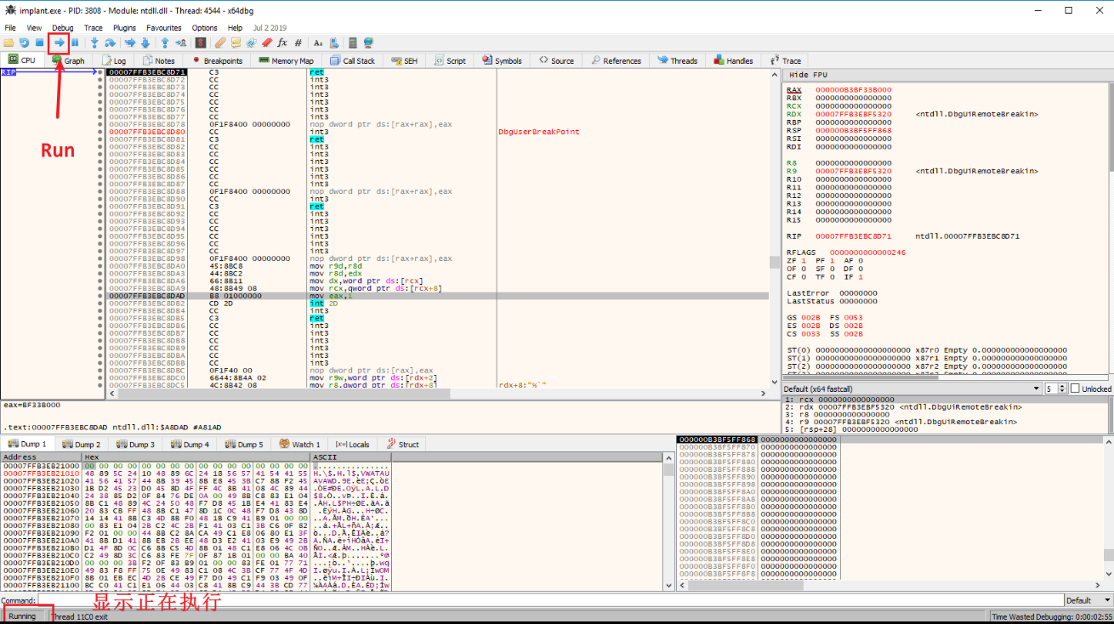The image size is (1114, 624).
Task: Switch to the Graph tab
Action: click(x=69, y=60)
